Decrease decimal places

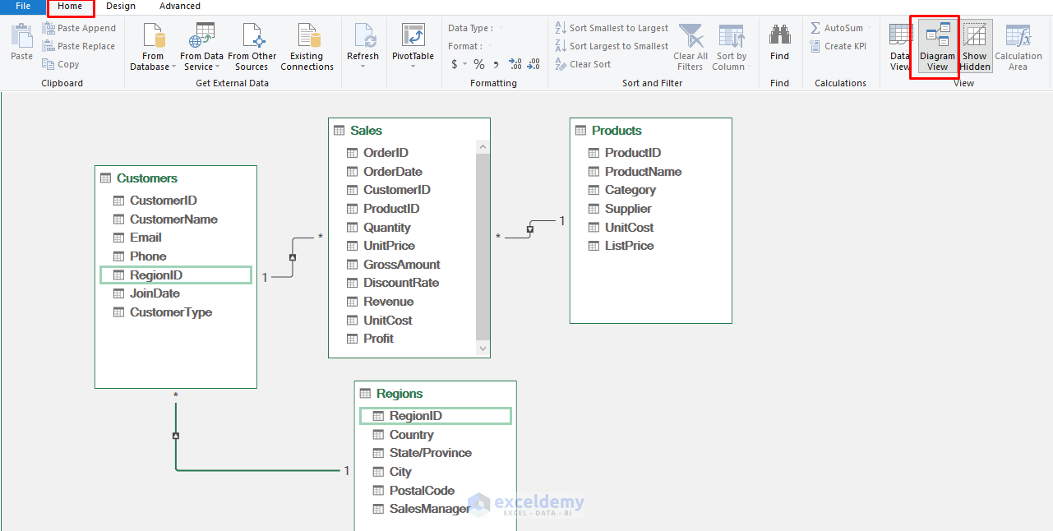coord(533,64)
